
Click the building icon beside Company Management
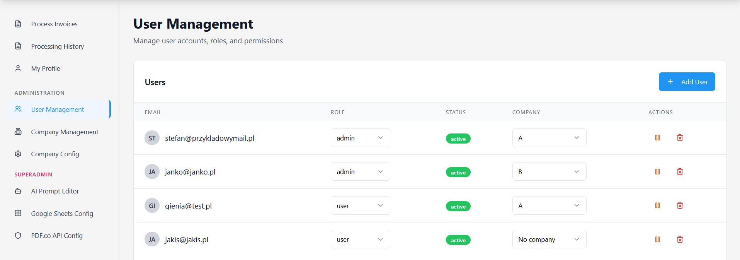point(18,132)
